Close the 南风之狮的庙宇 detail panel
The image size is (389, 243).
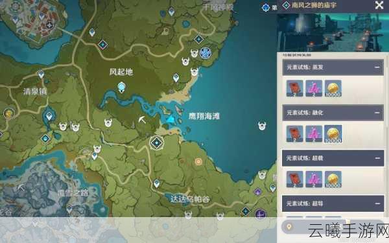379,5
